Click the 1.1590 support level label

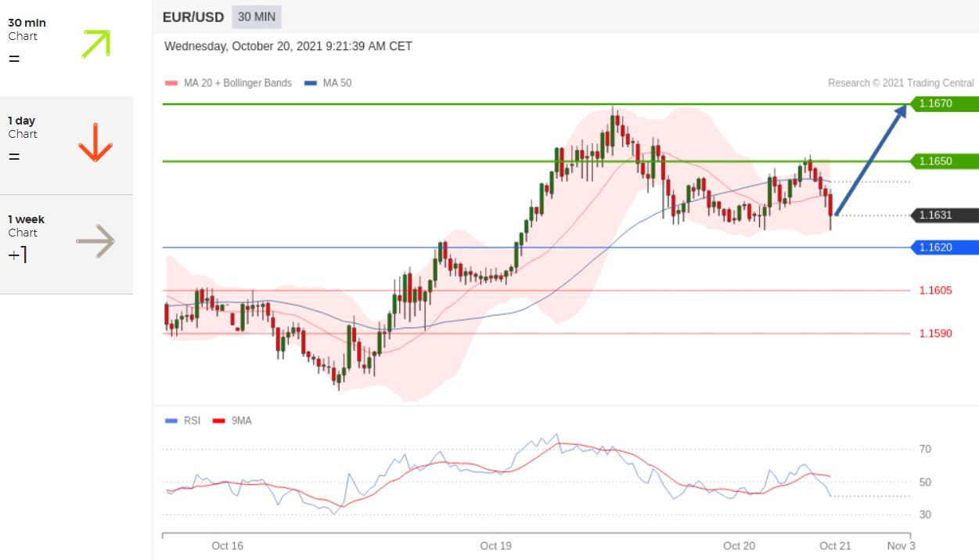pyautogui.click(x=936, y=334)
